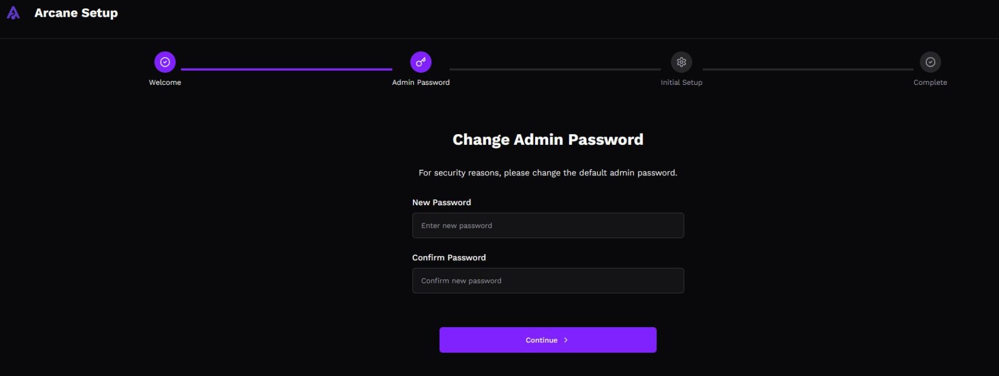999x376 pixels.
Task: Focus the Enter new password field
Action: pos(548,226)
